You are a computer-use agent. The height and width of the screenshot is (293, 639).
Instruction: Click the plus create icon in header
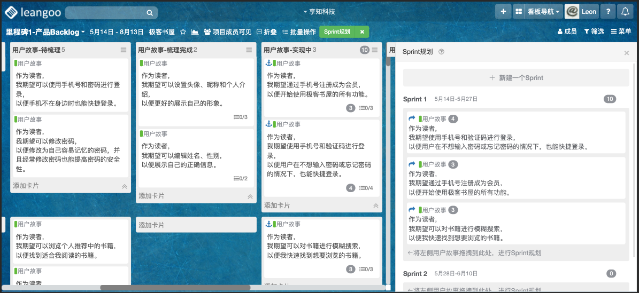click(503, 12)
